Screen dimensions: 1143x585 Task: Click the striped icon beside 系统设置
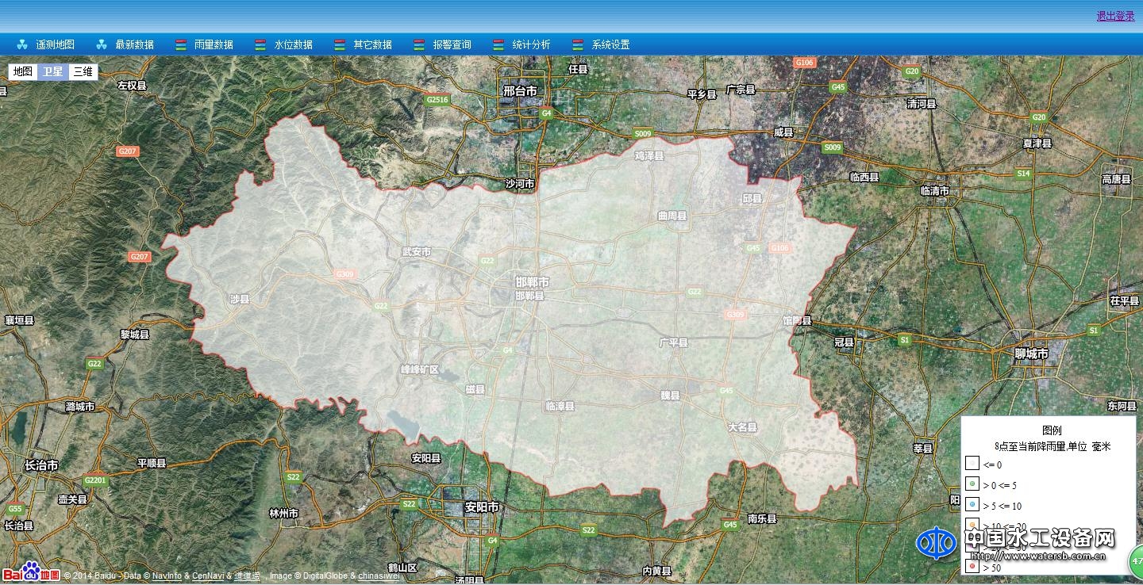[x=578, y=45]
